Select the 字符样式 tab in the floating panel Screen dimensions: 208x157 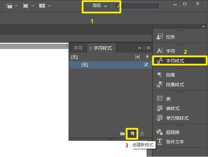pyautogui.click(x=103, y=48)
